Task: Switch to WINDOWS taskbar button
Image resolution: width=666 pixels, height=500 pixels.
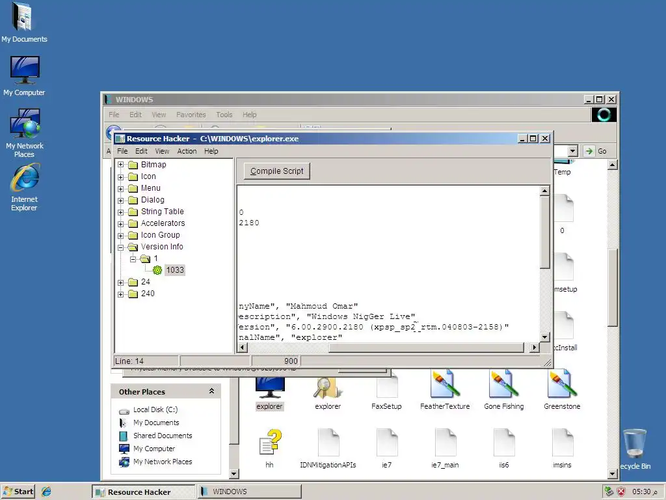Action: tap(249, 492)
